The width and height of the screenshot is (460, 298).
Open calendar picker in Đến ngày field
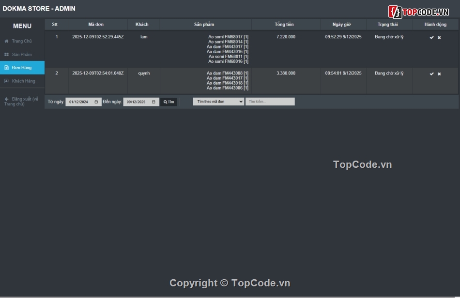point(154,102)
